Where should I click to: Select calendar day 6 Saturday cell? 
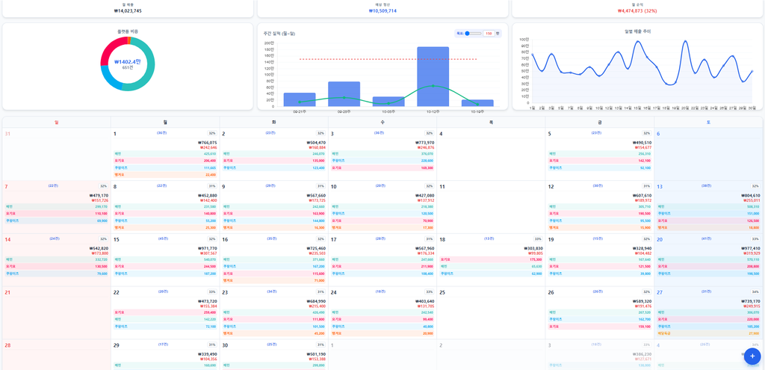[x=708, y=154]
